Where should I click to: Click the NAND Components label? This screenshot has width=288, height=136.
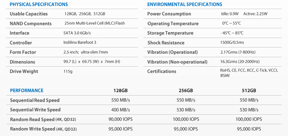coord(31,24)
